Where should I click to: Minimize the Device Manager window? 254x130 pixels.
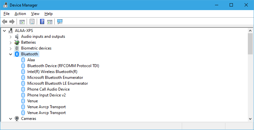[x=216, y=5]
